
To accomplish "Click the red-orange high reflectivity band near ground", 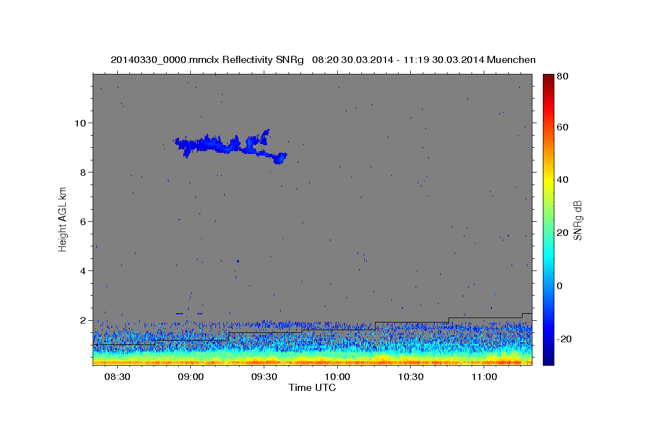I will (312, 362).
